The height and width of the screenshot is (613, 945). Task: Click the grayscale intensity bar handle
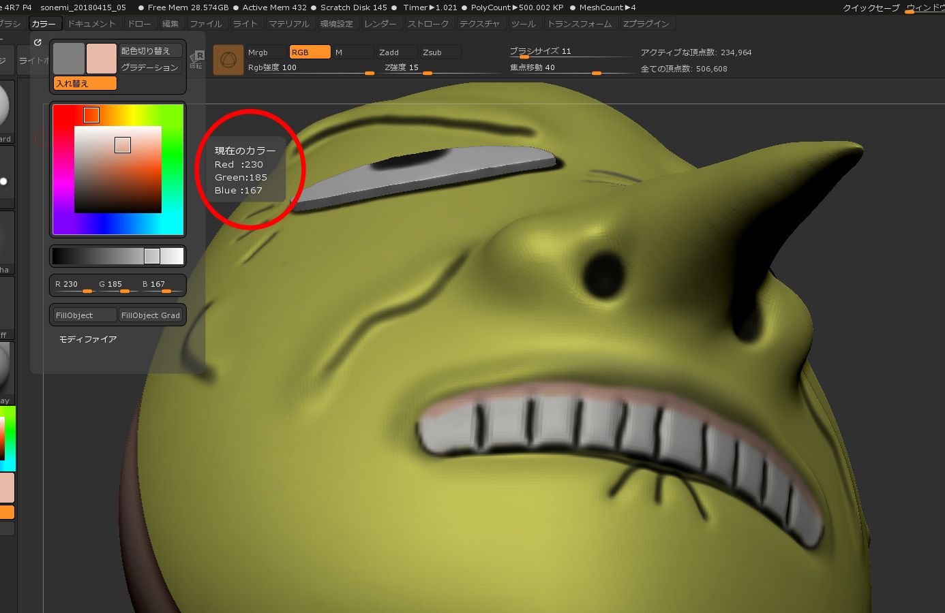(152, 256)
